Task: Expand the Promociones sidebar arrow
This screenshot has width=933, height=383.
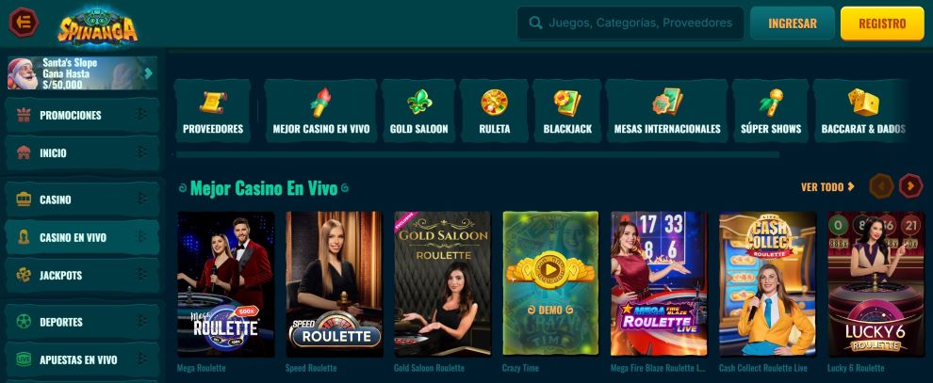Action: [x=142, y=115]
